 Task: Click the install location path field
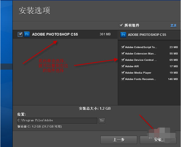point(57,121)
